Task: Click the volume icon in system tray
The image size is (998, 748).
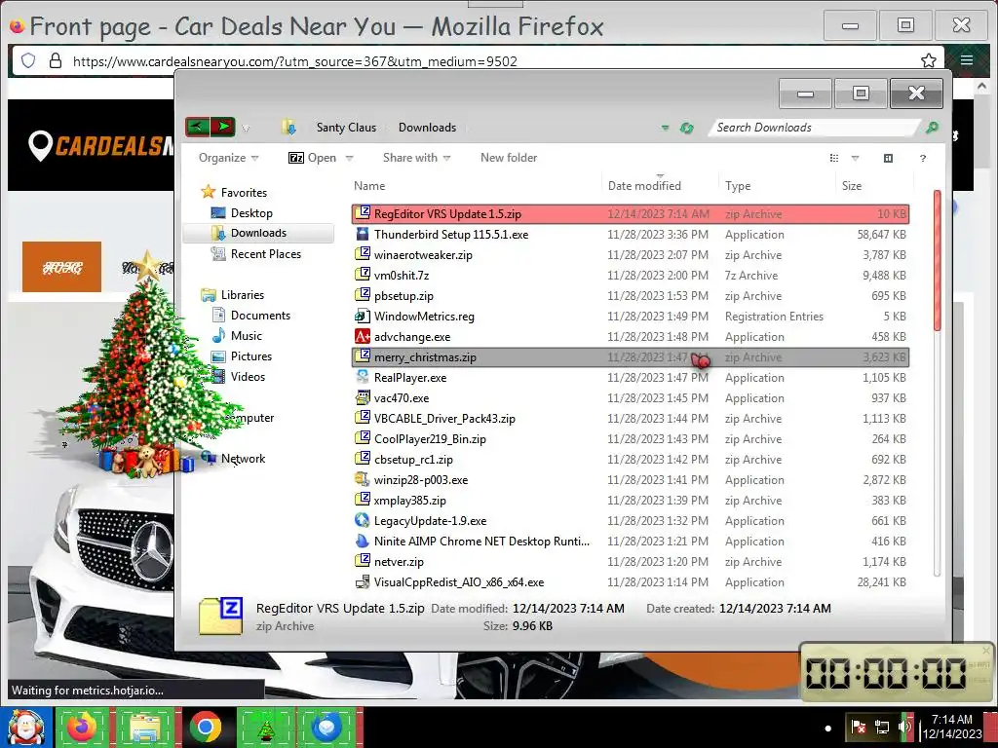Action: 905,726
